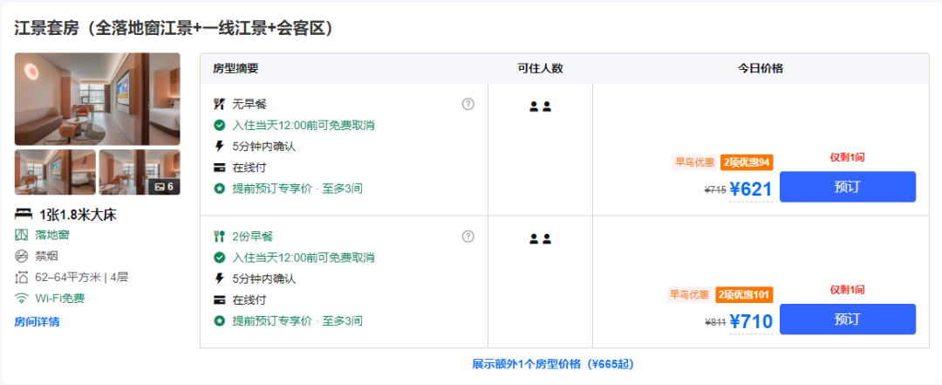The image size is (942, 385).
Task: Open the large main room photo
Action: [x=98, y=100]
